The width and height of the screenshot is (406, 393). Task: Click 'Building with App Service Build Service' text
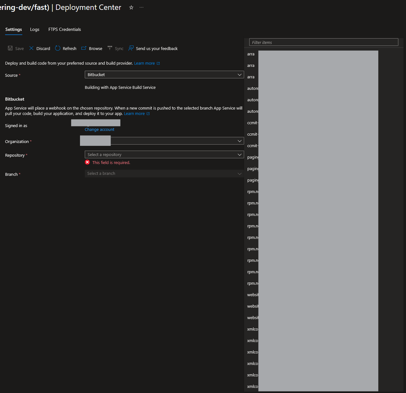[120, 88]
